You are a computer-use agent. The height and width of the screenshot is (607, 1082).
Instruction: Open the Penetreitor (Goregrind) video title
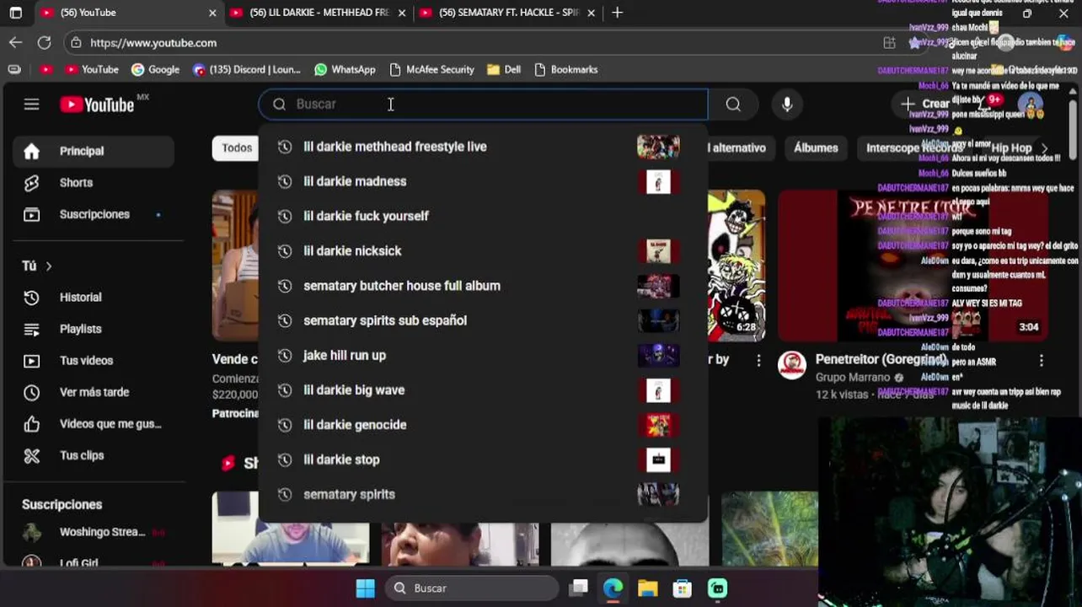pyautogui.click(x=881, y=359)
